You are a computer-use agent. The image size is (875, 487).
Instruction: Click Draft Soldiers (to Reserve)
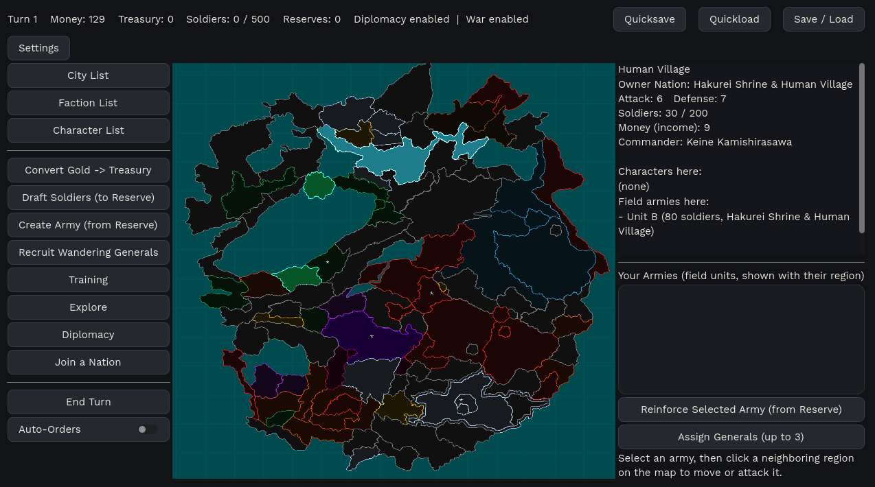tap(88, 198)
